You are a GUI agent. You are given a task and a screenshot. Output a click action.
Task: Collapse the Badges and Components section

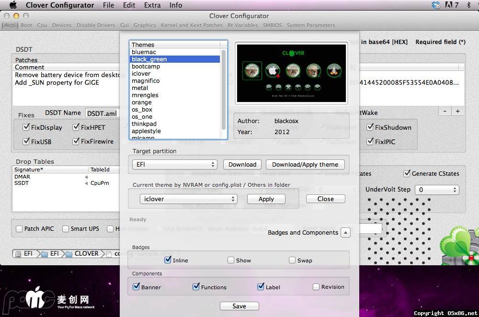pyautogui.click(x=345, y=232)
